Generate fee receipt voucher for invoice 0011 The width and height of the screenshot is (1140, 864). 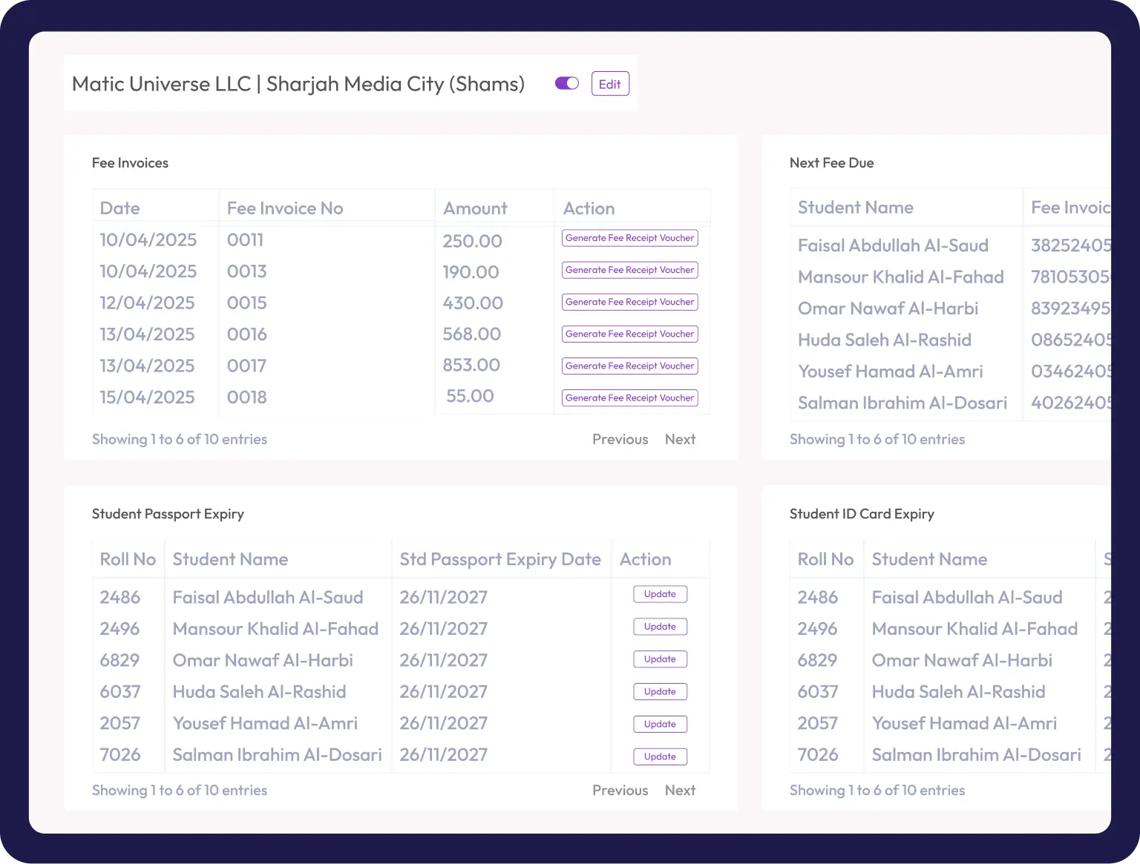pos(629,238)
